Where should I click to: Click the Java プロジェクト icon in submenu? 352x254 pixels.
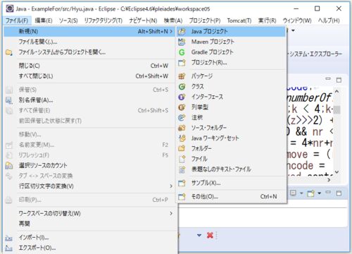pos(182,32)
